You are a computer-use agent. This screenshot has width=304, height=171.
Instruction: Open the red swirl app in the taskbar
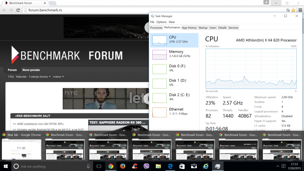(x=135, y=166)
